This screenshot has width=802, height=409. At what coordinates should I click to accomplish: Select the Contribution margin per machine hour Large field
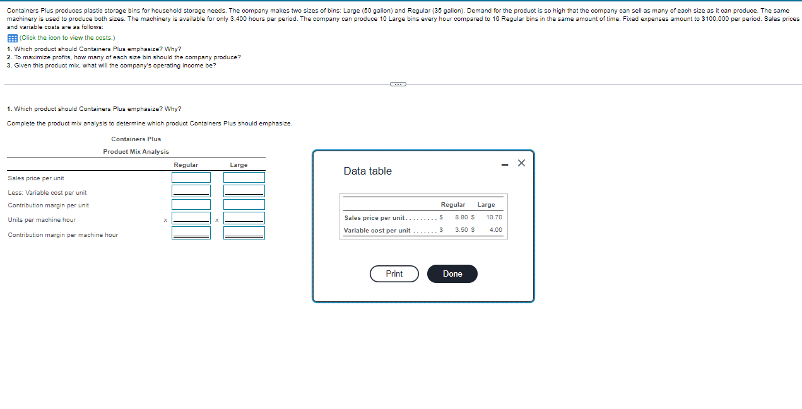244,232
